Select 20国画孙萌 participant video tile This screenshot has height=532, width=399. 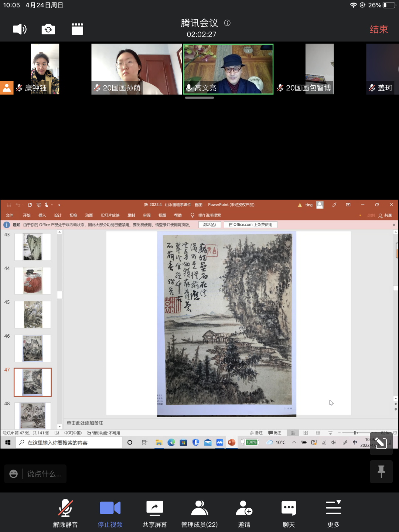(136, 69)
